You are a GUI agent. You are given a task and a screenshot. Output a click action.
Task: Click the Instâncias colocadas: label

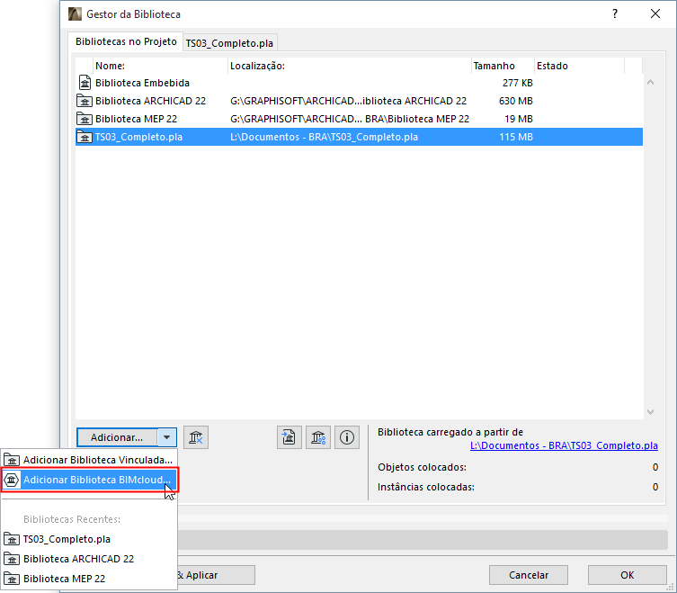[x=426, y=487]
